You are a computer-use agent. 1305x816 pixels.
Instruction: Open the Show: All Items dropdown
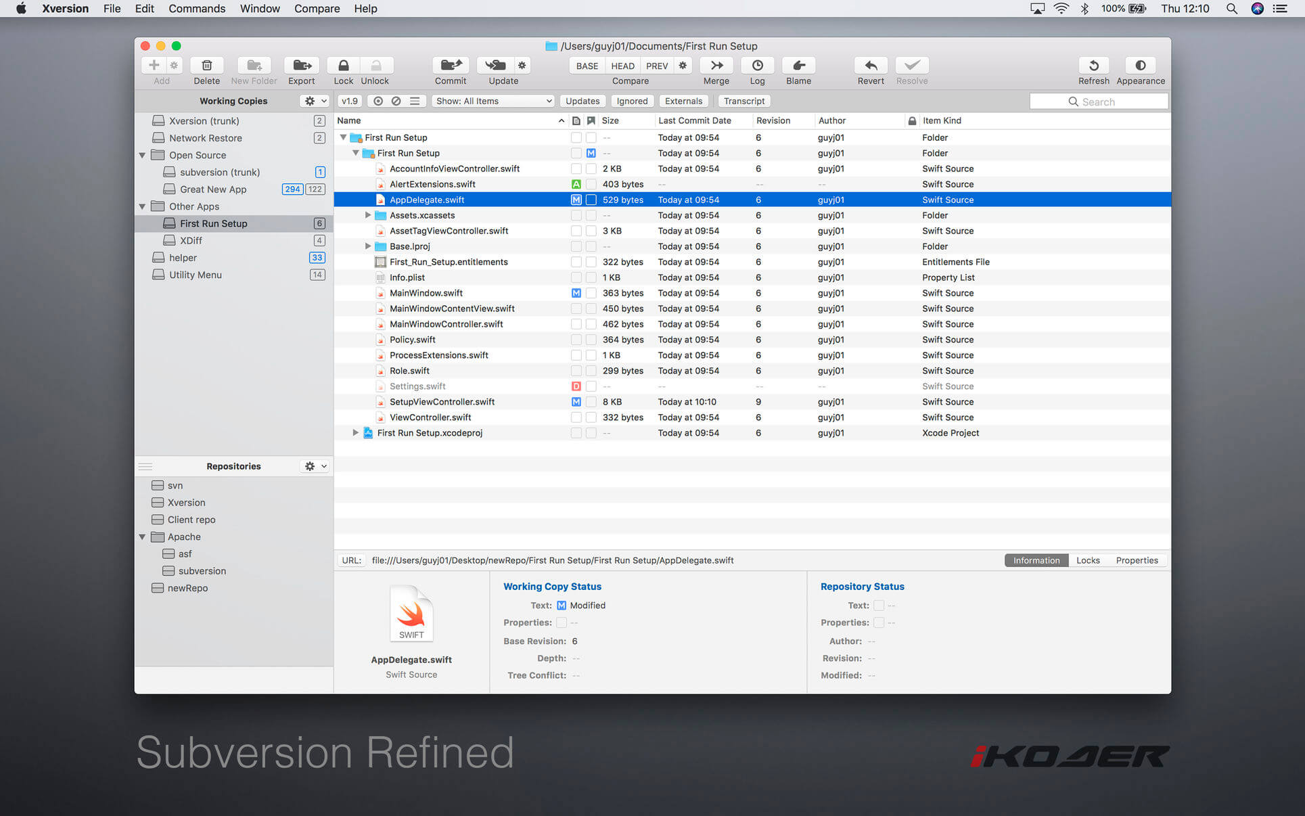tap(493, 101)
